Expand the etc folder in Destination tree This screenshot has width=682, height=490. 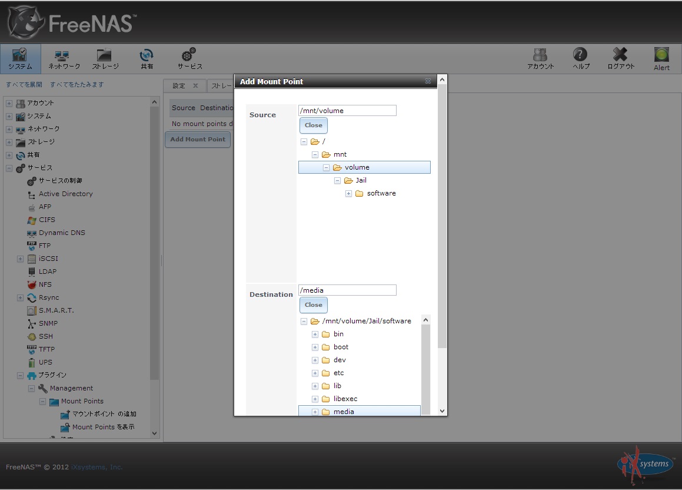(315, 373)
